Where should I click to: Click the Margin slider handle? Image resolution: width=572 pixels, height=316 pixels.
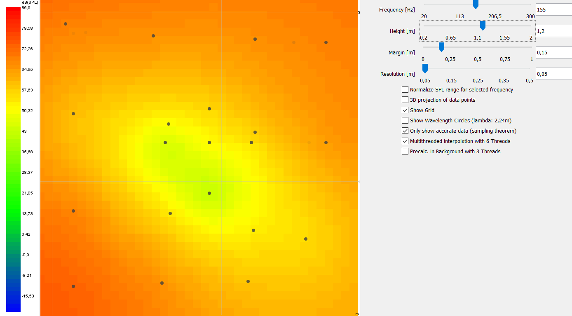[x=441, y=47]
